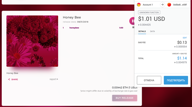Play the honeybee track in the list

coord(74,28)
